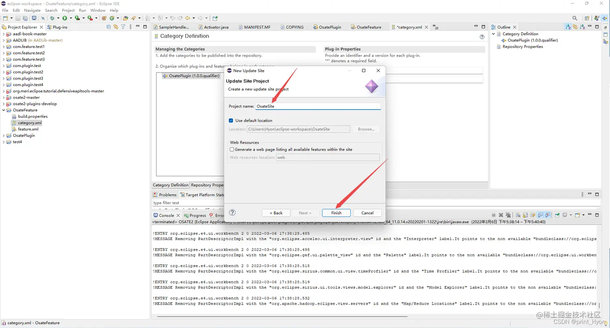Screen dimensions: 610x328
Task: Expand the OsatePlugin project tree node
Action: 4,136
